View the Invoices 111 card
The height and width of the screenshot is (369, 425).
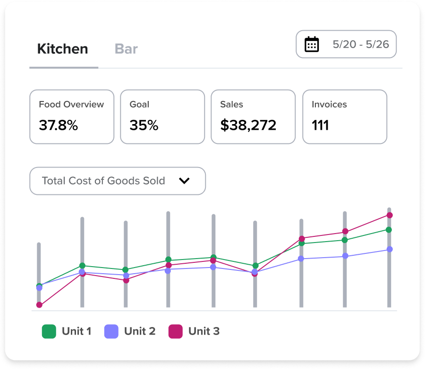pos(344,117)
